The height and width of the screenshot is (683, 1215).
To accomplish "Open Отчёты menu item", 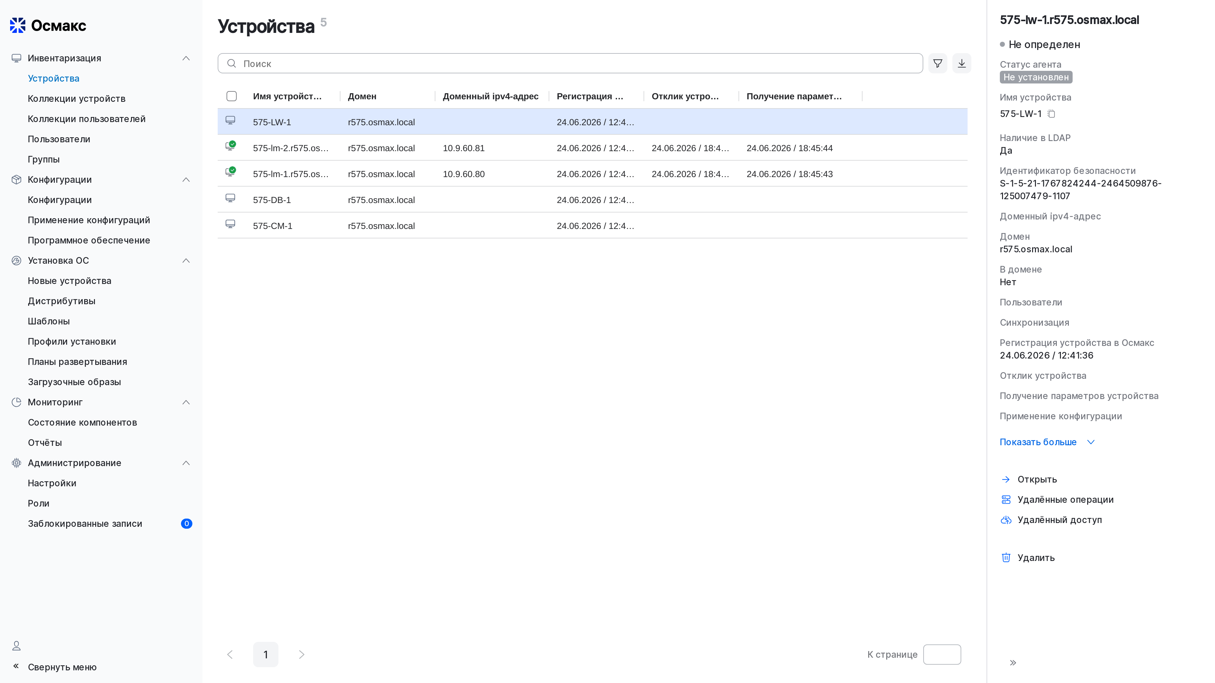I will click(x=45, y=443).
